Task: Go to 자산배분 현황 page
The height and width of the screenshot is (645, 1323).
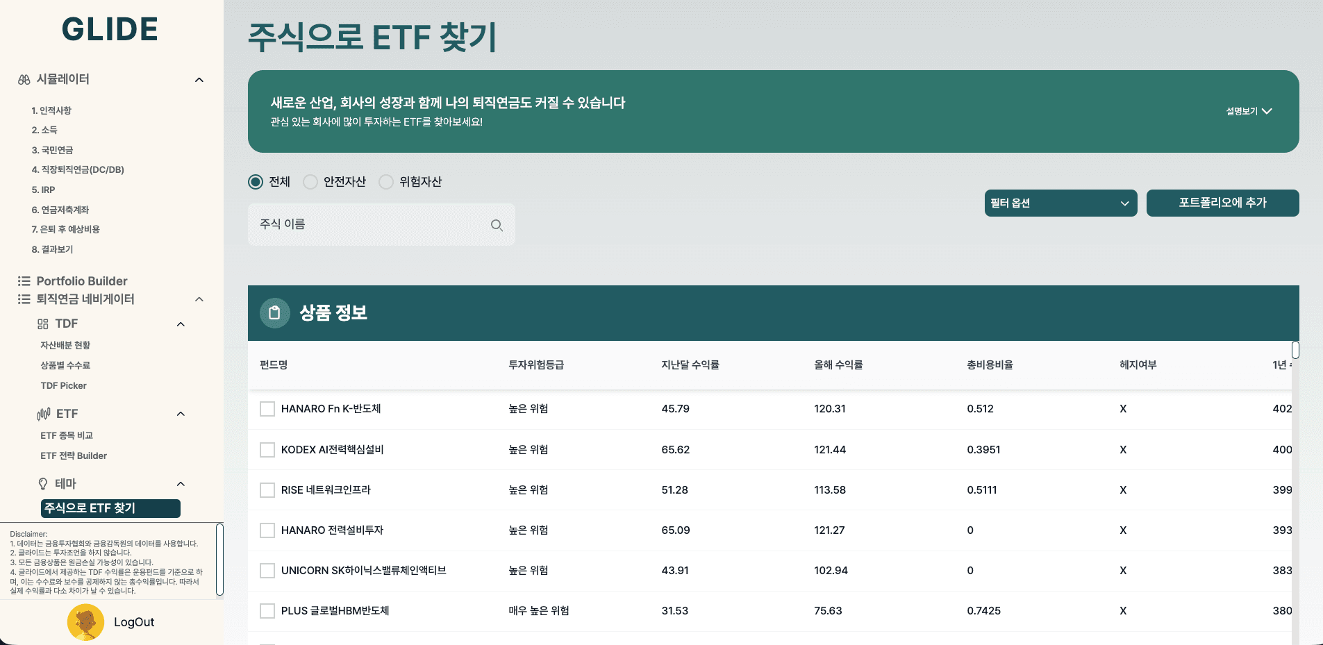Action: [x=65, y=345]
